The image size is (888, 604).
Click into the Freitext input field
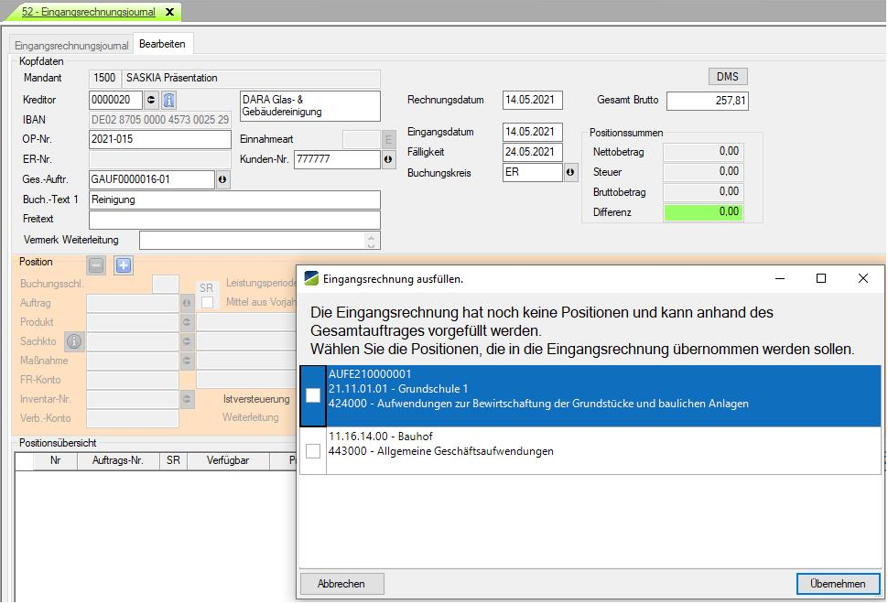coord(233,220)
